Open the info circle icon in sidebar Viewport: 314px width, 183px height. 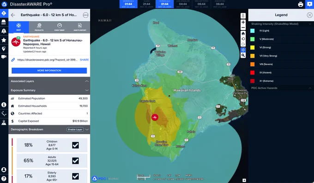coord(4,105)
